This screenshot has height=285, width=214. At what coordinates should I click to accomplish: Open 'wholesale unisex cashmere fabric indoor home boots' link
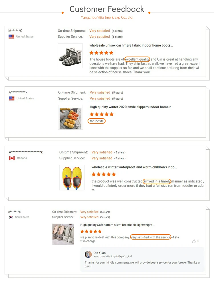click(131, 45)
